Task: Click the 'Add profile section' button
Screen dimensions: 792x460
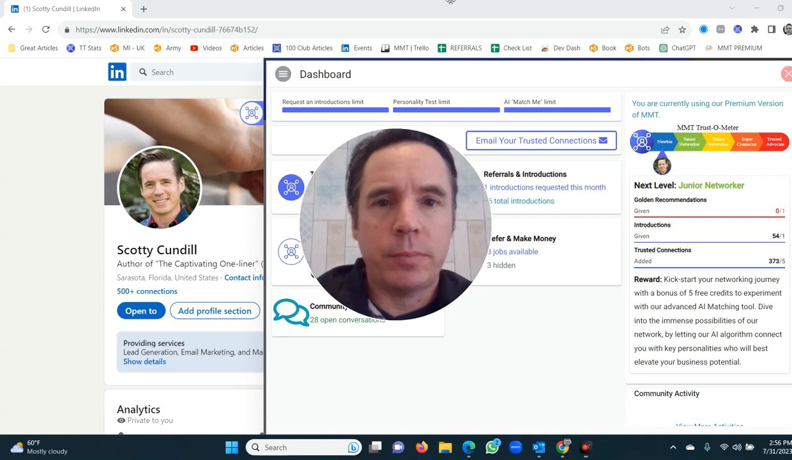Action: (215, 311)
